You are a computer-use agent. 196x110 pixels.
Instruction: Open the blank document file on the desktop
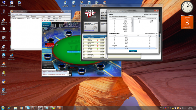point(4,30)
